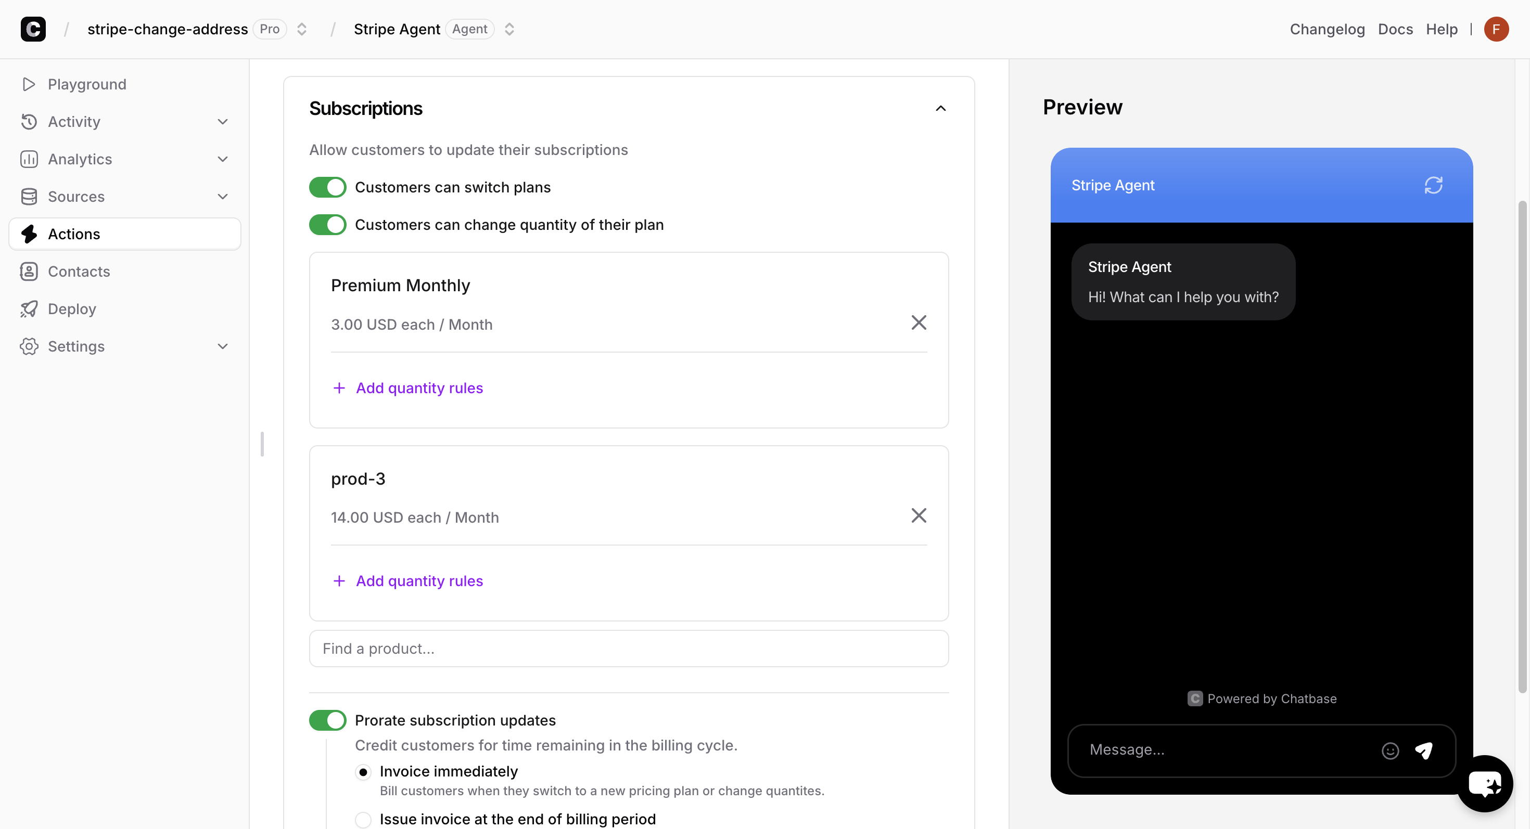Expand the Analytics sidebar menu

point(222,159)
